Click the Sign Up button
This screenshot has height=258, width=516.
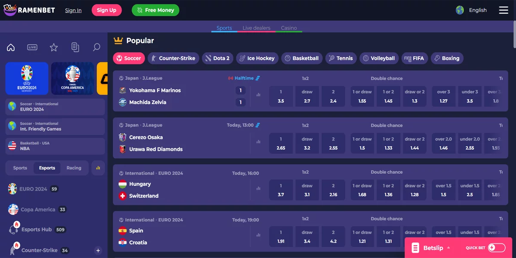point(107,10)
